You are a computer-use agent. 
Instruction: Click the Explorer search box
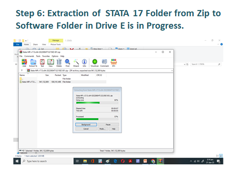[x=206, y=64]
